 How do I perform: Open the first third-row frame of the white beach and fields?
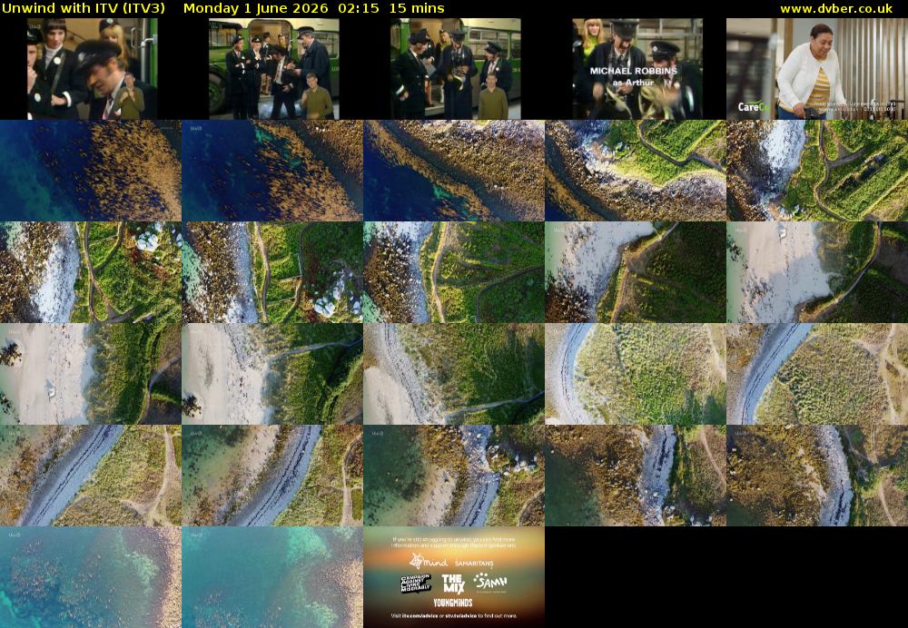(x=90, y=272)
